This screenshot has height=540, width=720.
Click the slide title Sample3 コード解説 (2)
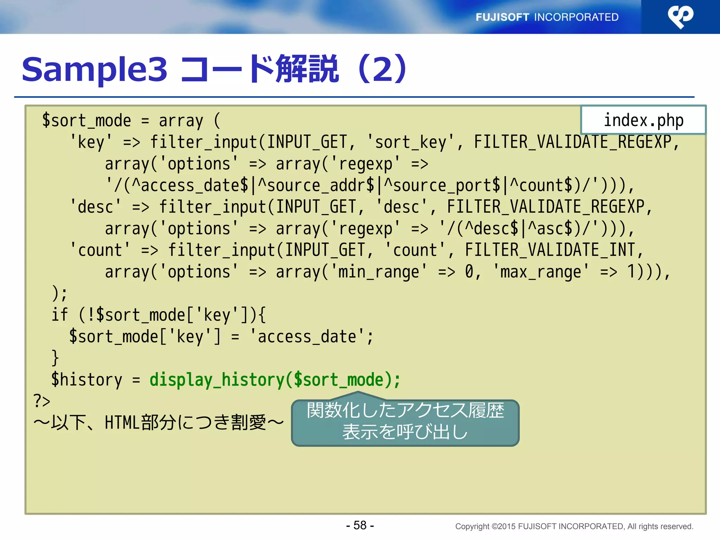(214, 69)
